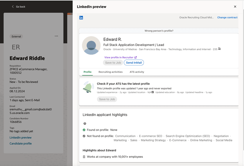Click Social Media skill text
Image resolution: width=244 pixels, height=166 pixels.
click(224, 140)
